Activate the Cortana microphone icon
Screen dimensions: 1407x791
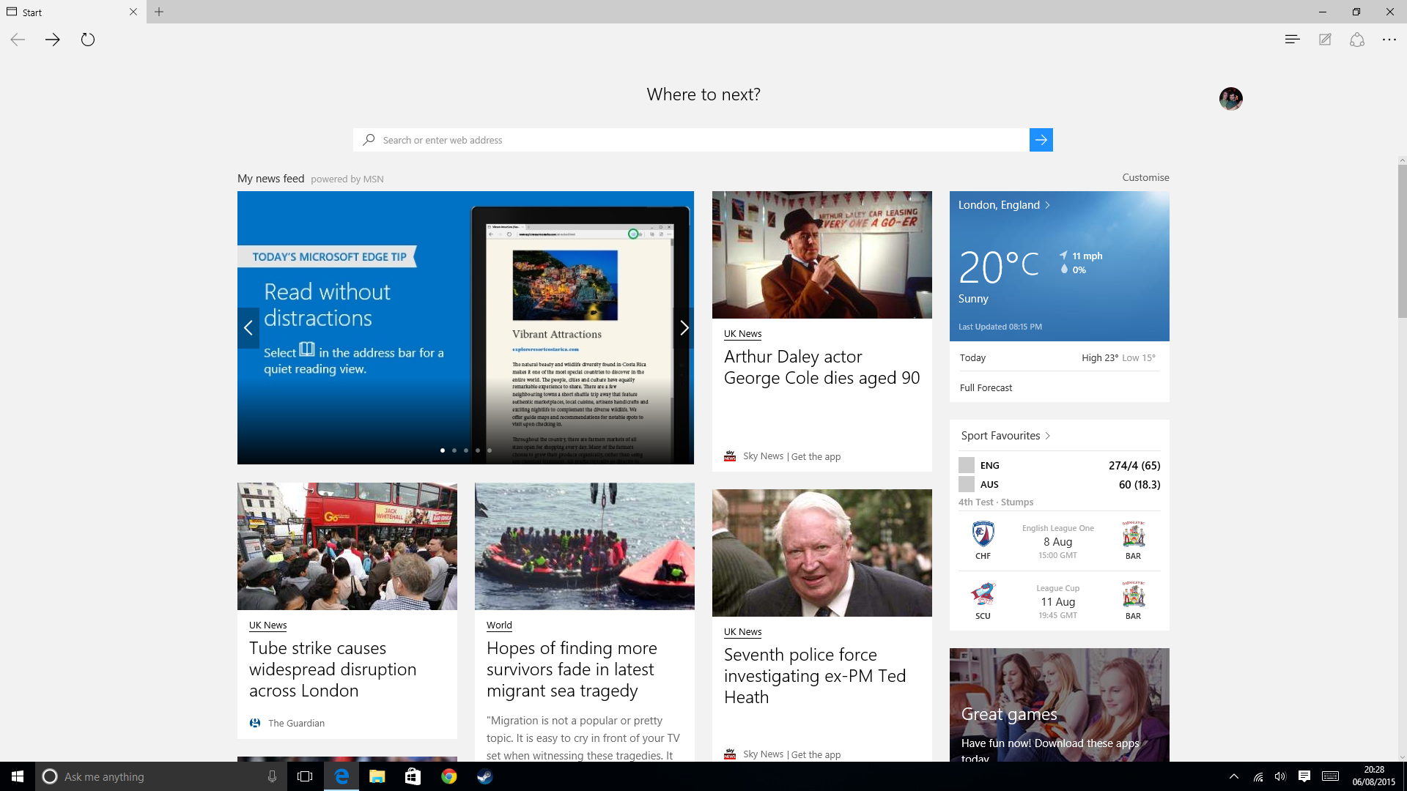tap(272, 776)
